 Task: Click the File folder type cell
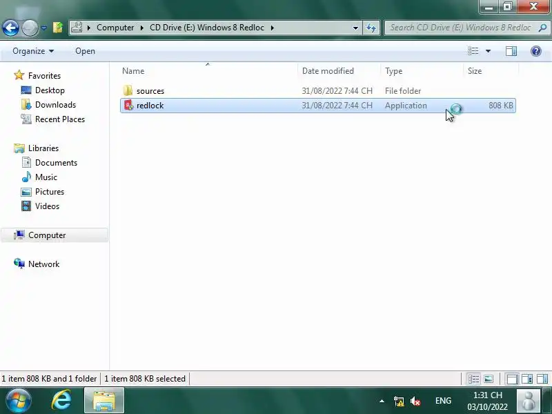pyautogui.click(x=403, y=91)
